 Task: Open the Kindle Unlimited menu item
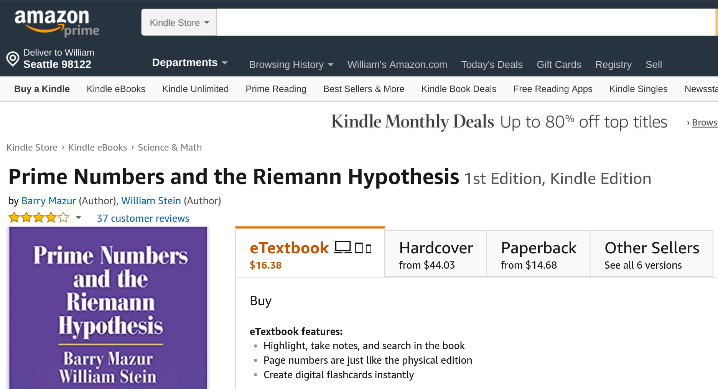(195, 89)
